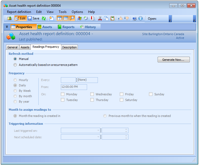Click the scissors Cut icon
Viewport: 199px width, 165px height.
(x=100, y=18)
